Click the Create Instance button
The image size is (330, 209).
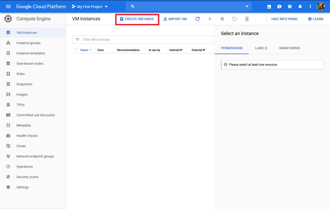[x=137, y=19]
